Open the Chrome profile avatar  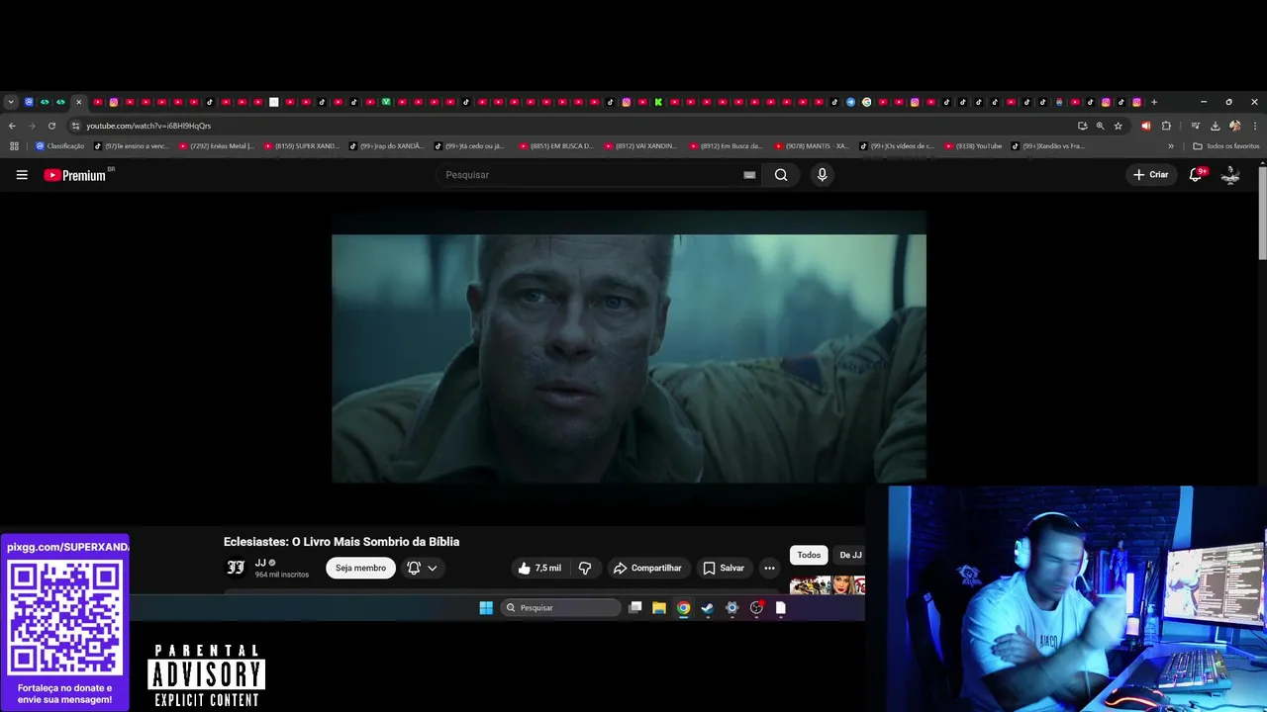(x=1234, y=126)
